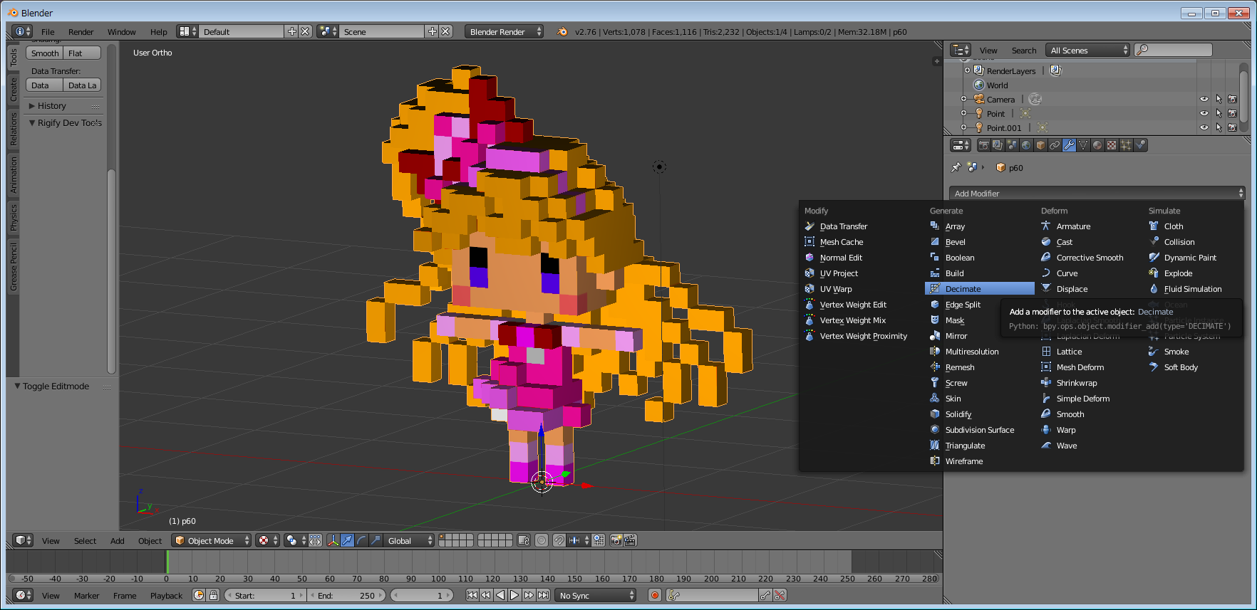The image size is (1257, 610).
Task: Click the jump to first frame icon
Action: [x=472, y=595]
